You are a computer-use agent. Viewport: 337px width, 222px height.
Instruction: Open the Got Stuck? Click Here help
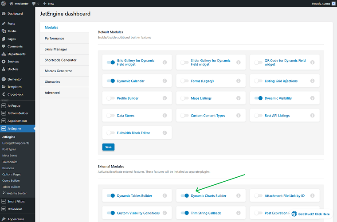310,214
